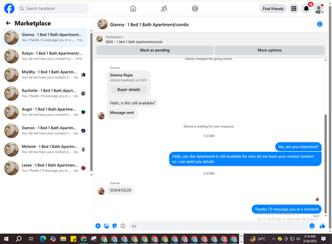Open the Groups icon in top navigation

(x=195, y=9)
